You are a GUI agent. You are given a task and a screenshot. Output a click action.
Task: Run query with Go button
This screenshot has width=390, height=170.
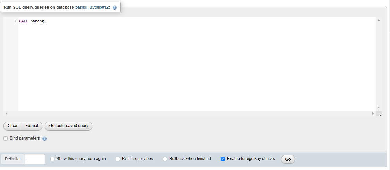(x=288, y=159)
